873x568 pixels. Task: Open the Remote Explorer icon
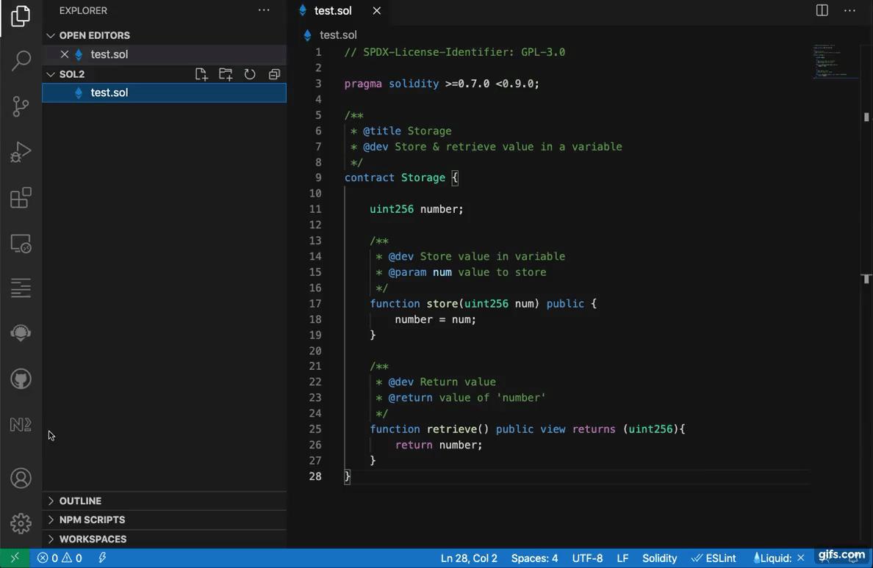[21, 244]
